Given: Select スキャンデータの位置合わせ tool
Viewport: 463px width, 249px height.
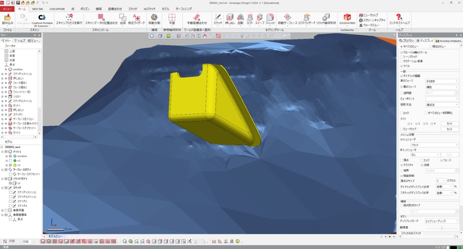Looking at the screenshot, I should point(101,19).
